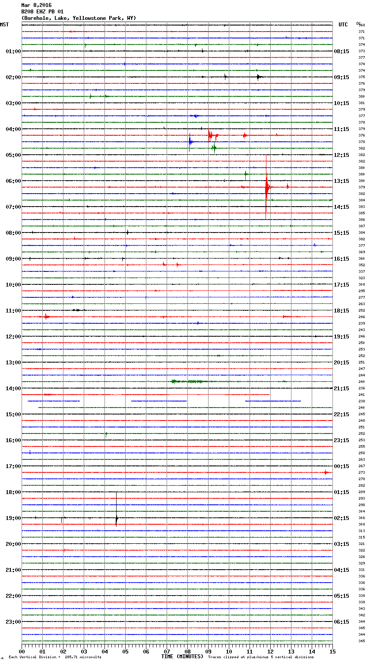
Task: Select the "16:00" MST hour label
Action: [x=13, y=440]
